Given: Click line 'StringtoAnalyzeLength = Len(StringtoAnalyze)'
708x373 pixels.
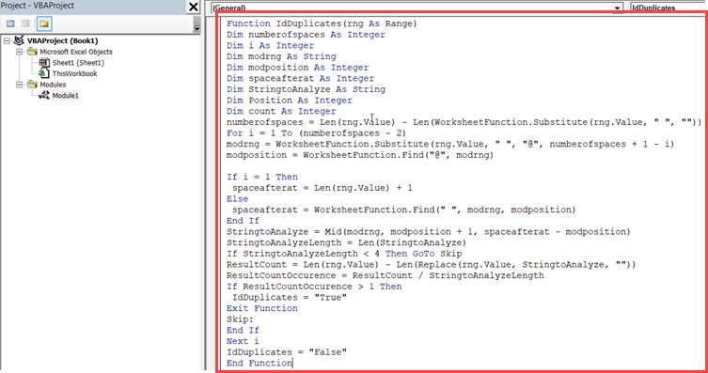Looking at the screenshot, I should [x=346, y=242].
